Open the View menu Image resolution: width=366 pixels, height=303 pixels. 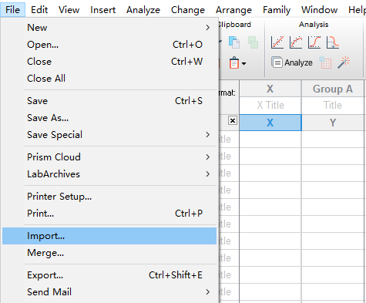click(69, 10)
